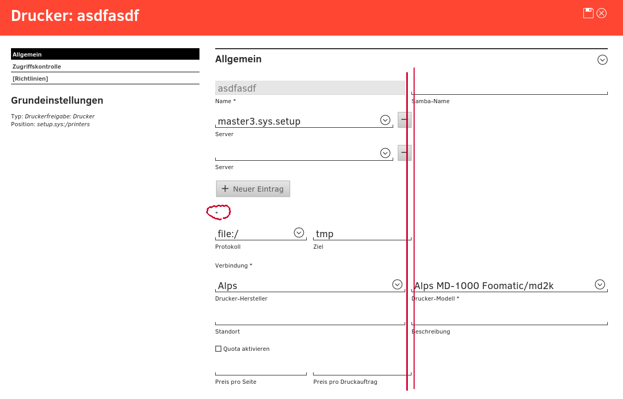Remove the master3.sys.setup server entry
The image size is (623, 399).
pyautogui.click(x=404, y=120)
